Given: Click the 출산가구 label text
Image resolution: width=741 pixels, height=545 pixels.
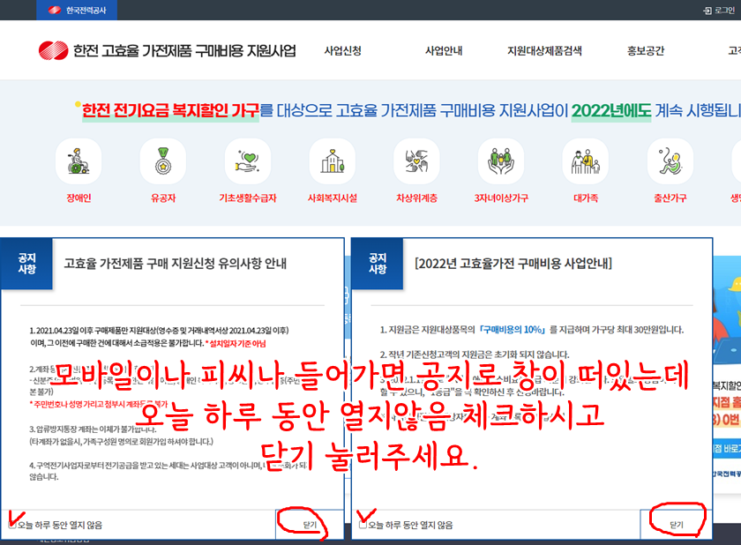Looking at the screenshot, I should click(670, 198).
